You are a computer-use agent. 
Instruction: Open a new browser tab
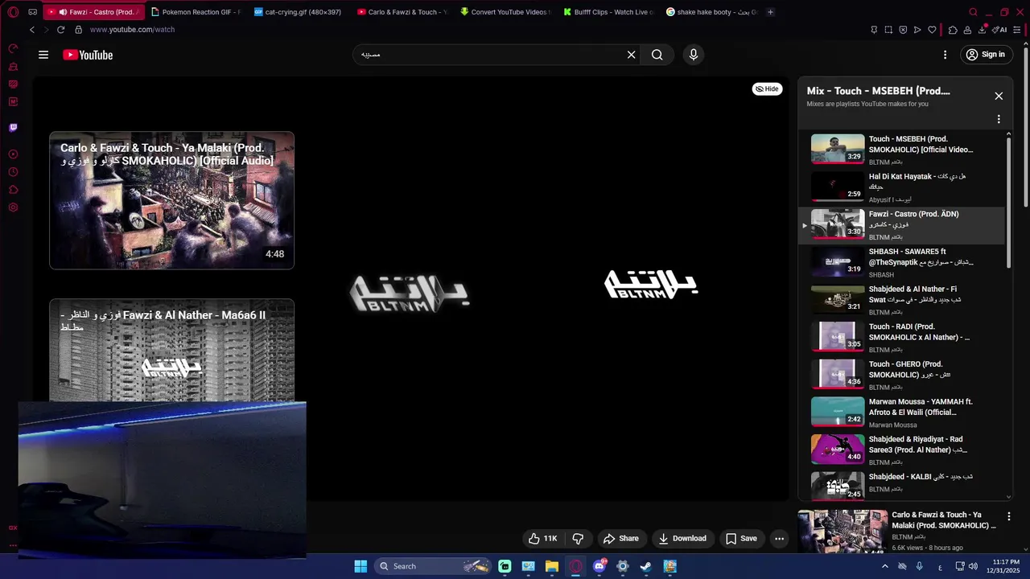tap(770, 12)
